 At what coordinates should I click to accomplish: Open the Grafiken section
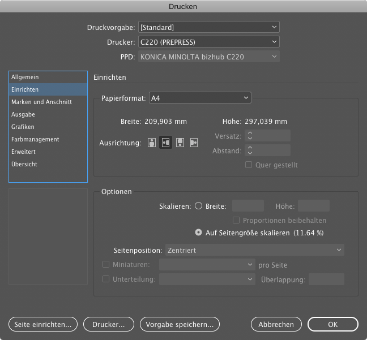(x=48, y=127)
